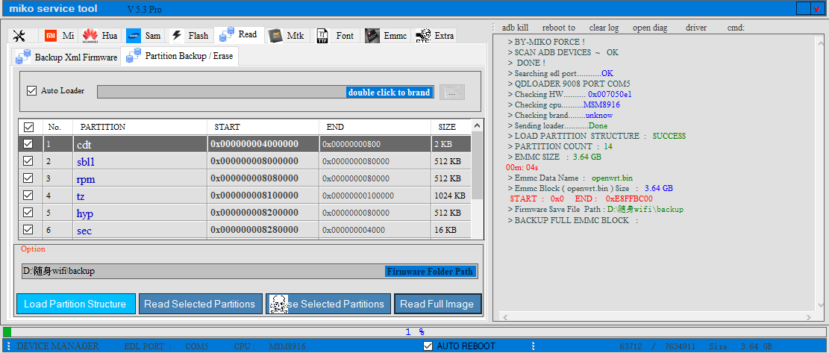Click the SIZE column header

(x=451, y=128)
